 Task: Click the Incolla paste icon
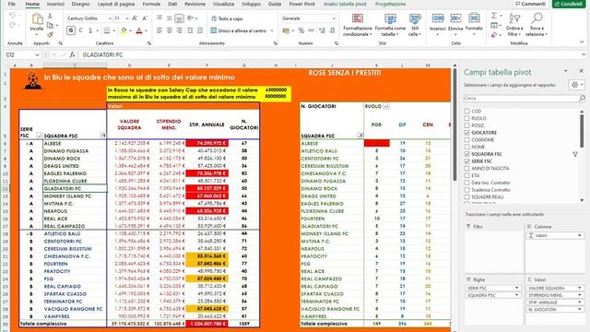coord(37,18)
